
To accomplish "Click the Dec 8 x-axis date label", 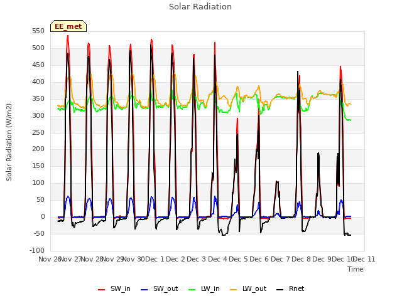I will pyautogui.click(x=301, y=259).
